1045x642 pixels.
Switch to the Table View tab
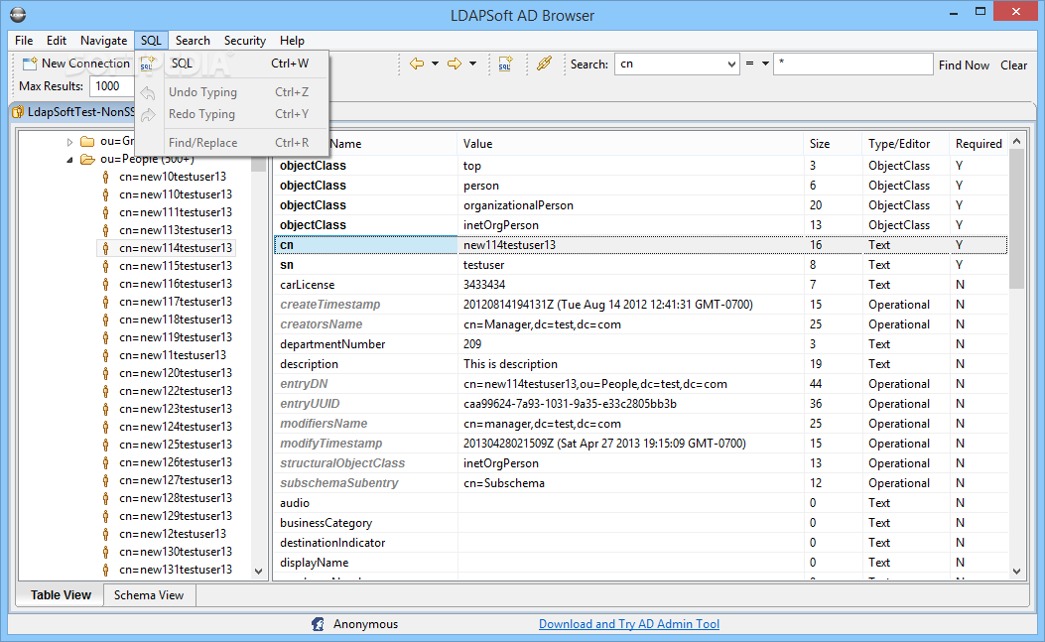pos(61,595)
